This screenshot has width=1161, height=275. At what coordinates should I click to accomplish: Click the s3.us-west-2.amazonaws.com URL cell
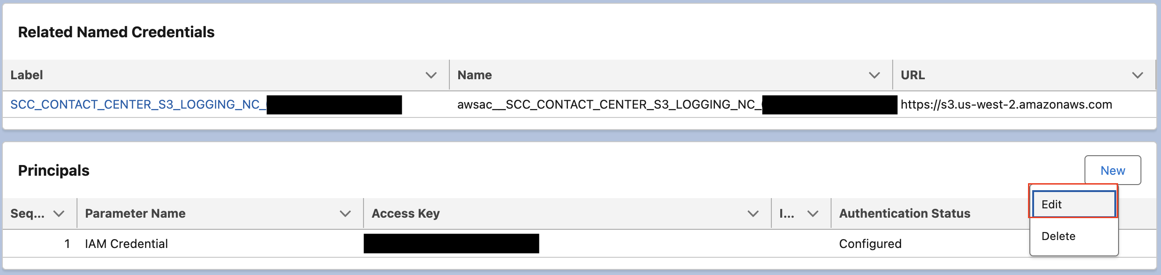(x=1006, y=104)
